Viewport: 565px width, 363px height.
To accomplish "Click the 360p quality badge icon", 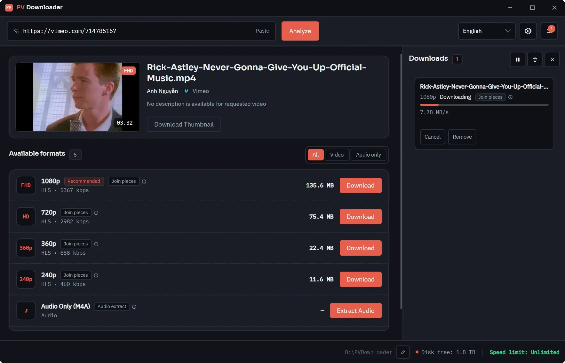I will [26, 248].
